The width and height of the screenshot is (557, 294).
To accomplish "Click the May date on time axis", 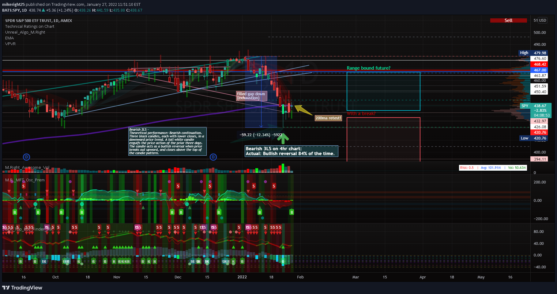I will pyautogui.click(x=481, y=277).
